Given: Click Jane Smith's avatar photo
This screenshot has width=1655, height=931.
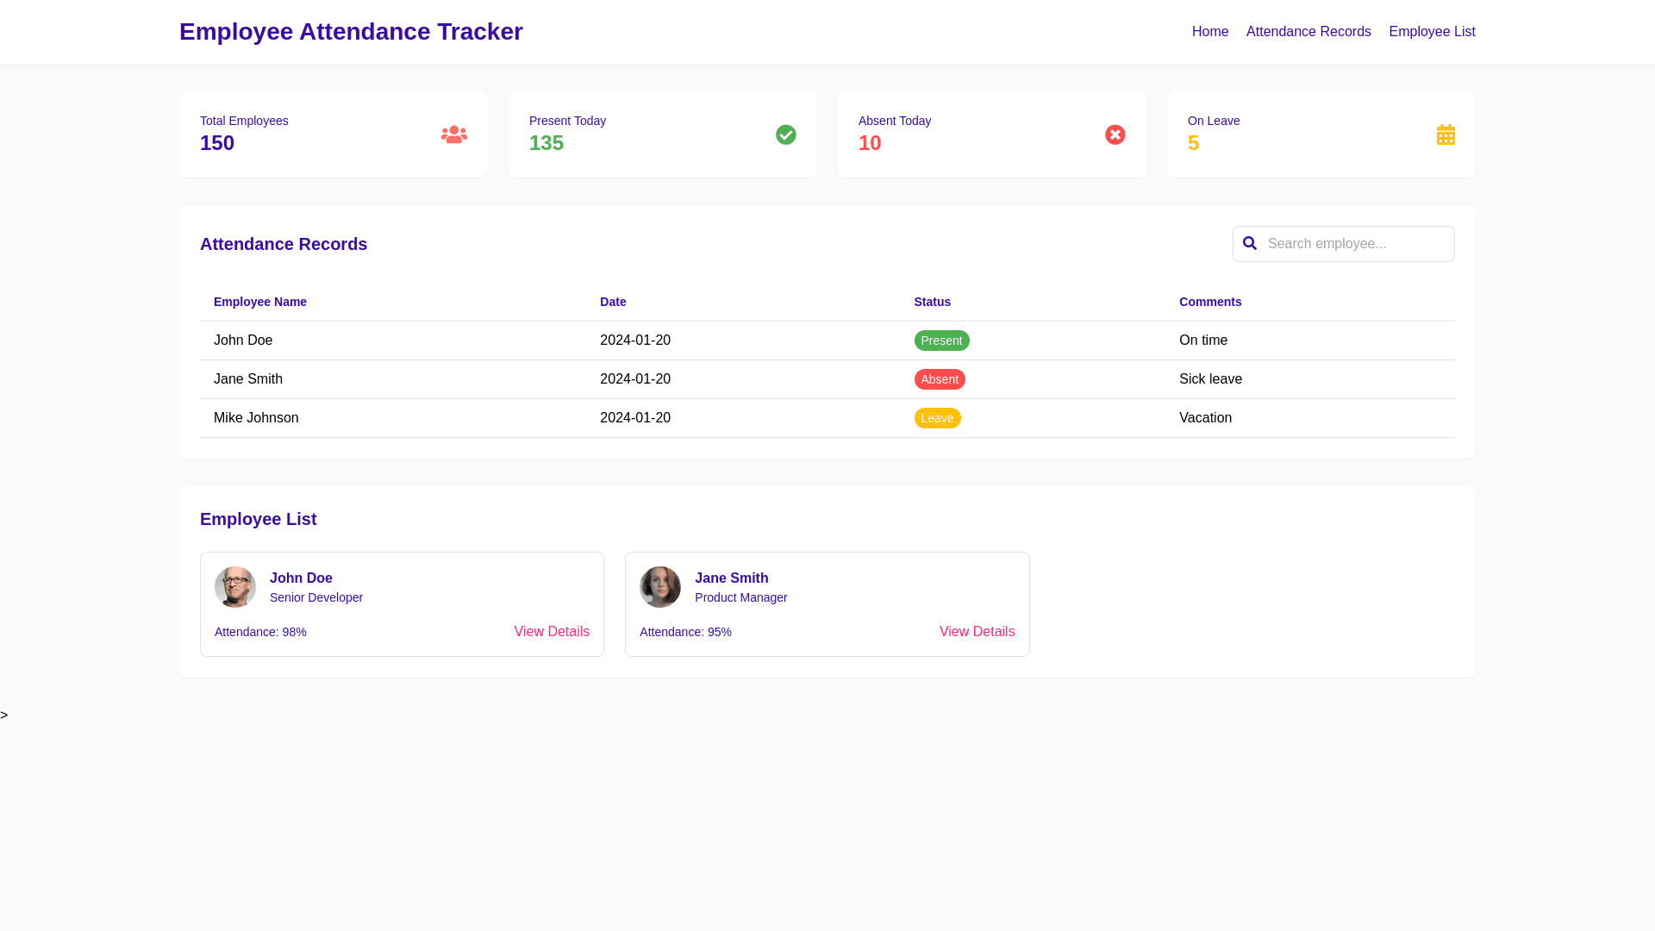Looking at the screenshot, I should tap(660, 587).
